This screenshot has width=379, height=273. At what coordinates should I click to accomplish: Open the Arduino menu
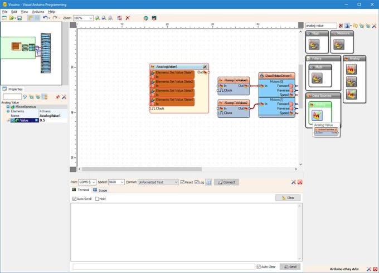[38, 12]
